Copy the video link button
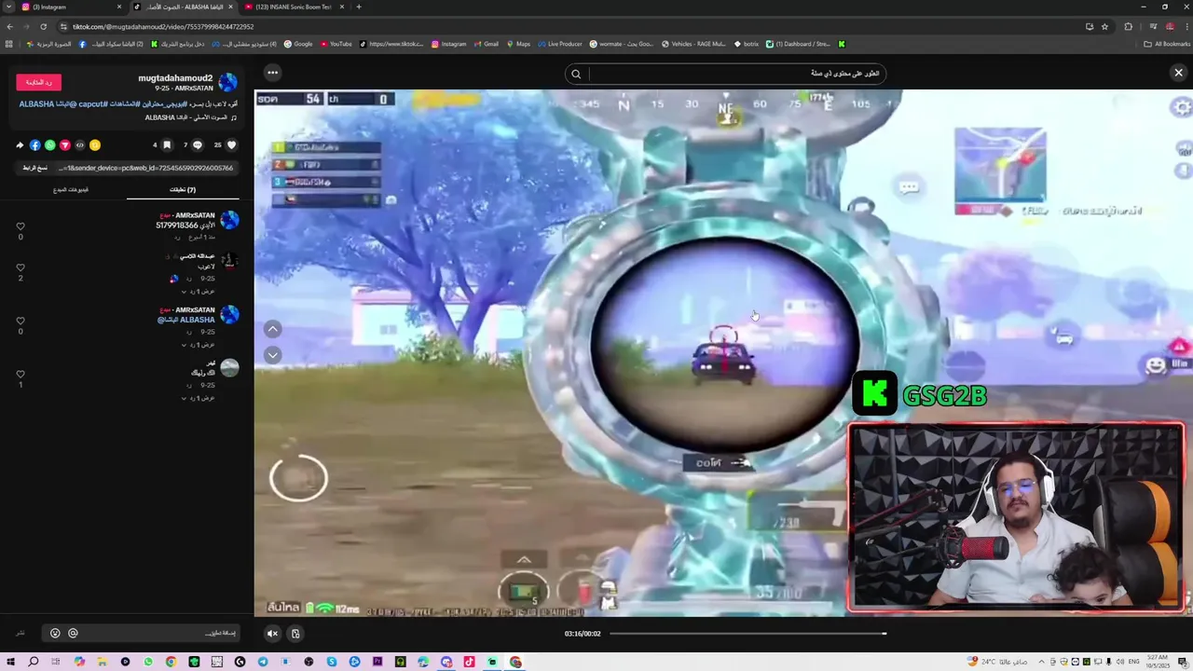Viewport: 1193px width, 671px height. click(35, 168)
